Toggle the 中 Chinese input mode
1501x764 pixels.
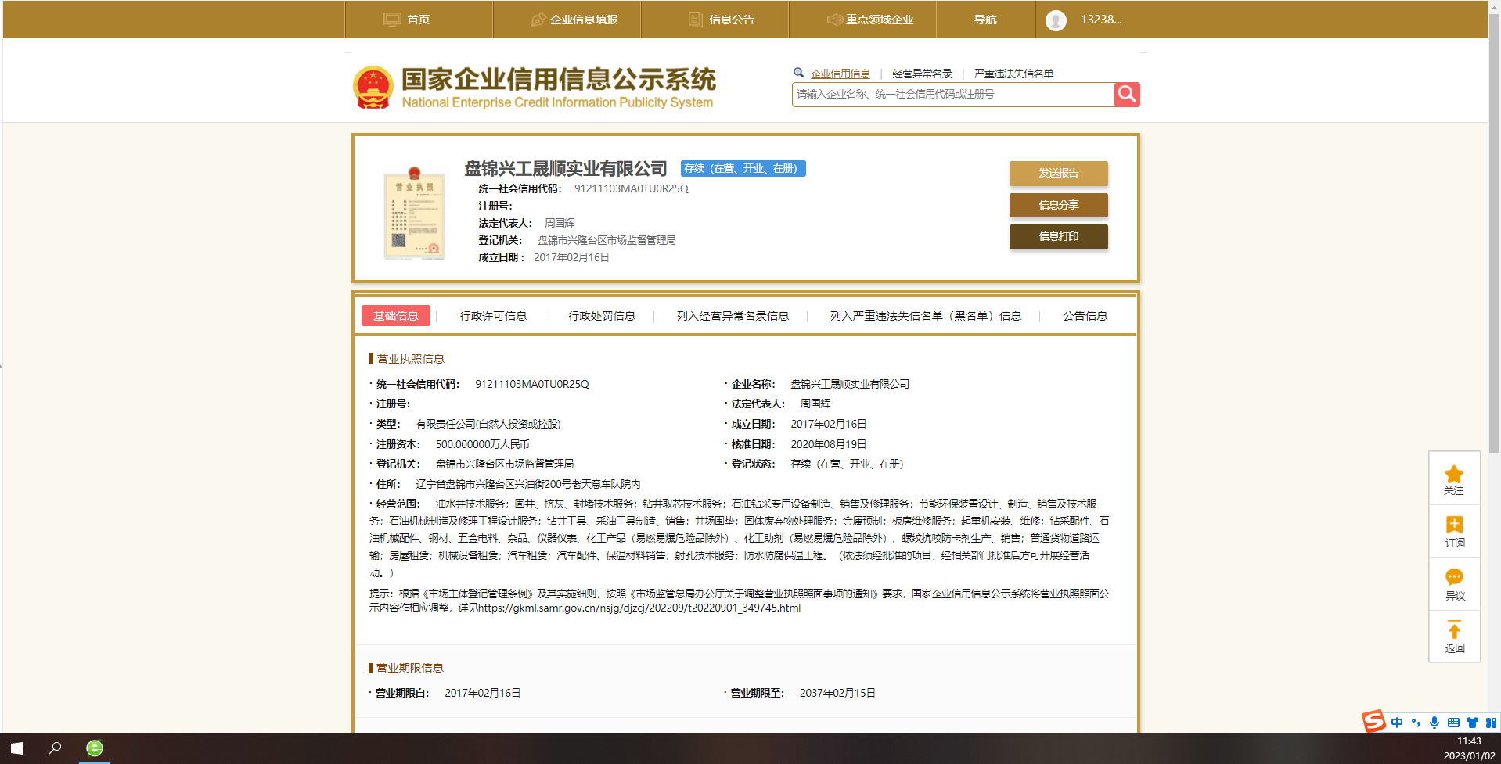(x=1397, y=723)
